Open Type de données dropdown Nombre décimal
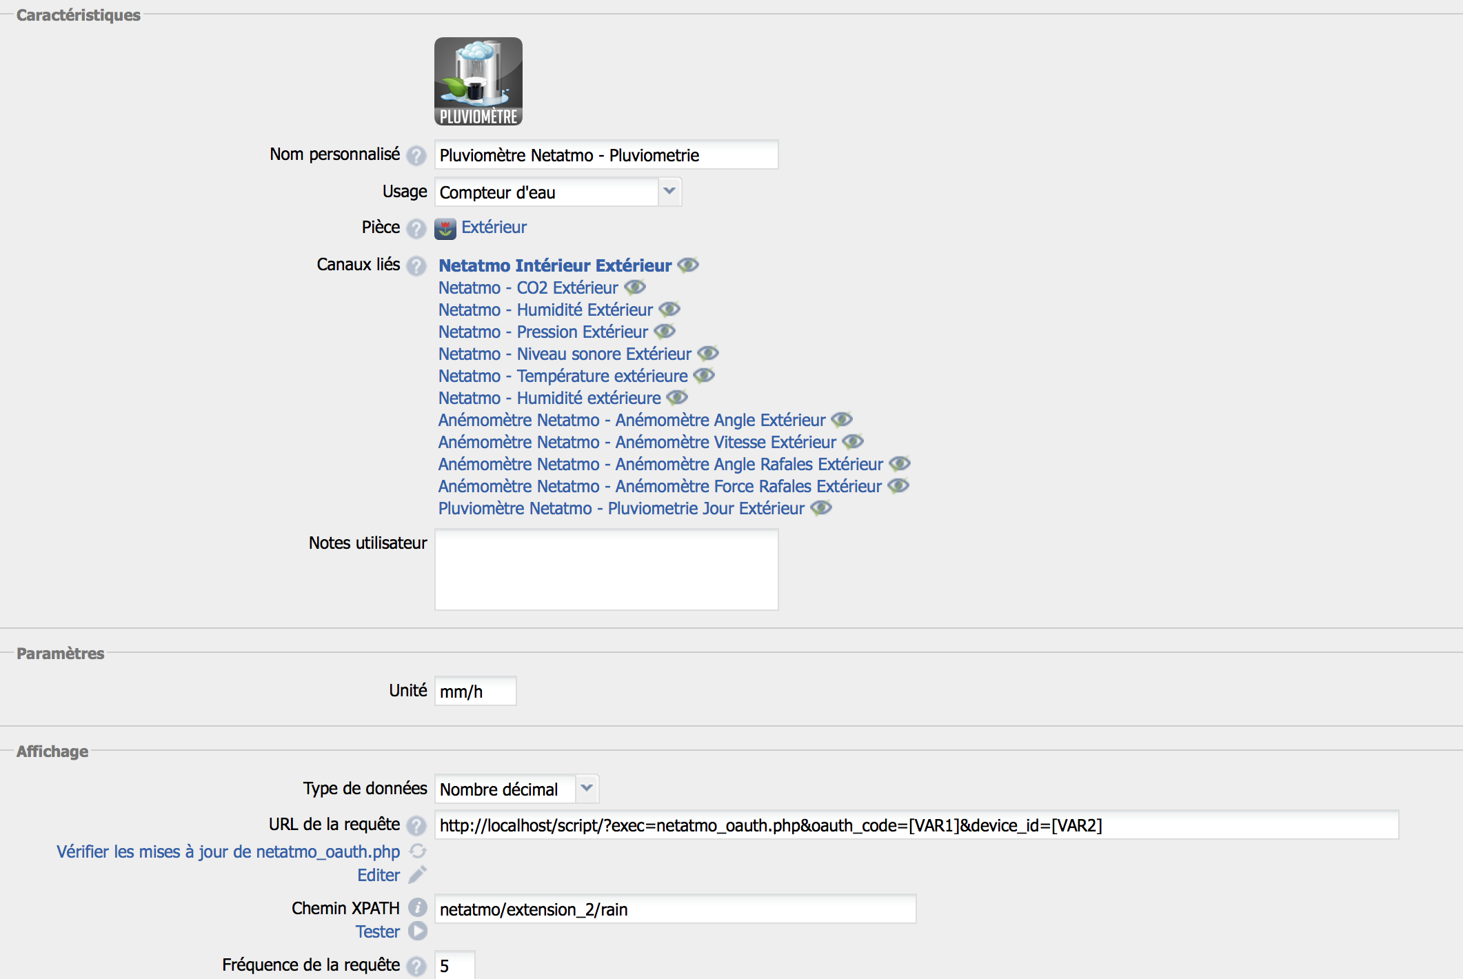 (516, 789)
